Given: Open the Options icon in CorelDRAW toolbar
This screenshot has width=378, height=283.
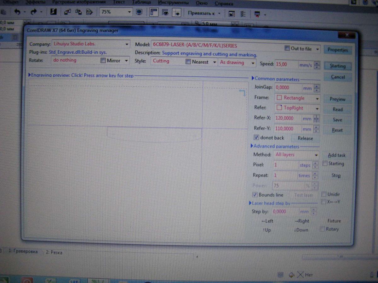Looking at the screenshot, I should 243,14.
